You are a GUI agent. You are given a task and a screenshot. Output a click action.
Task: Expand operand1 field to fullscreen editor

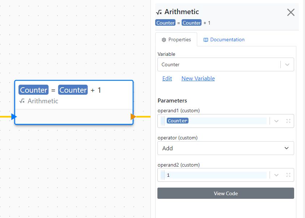click(x=288, y=121)
